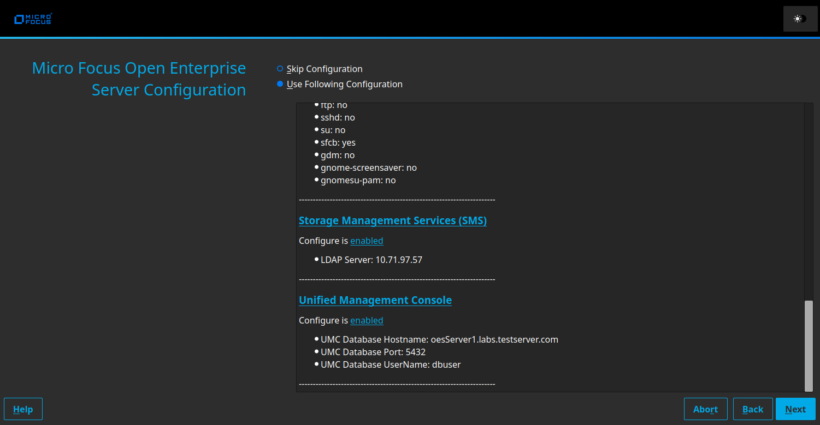The image size is (820, 425).
Task: Click the Micro Focus logo
Action: [x=33, y=19]
